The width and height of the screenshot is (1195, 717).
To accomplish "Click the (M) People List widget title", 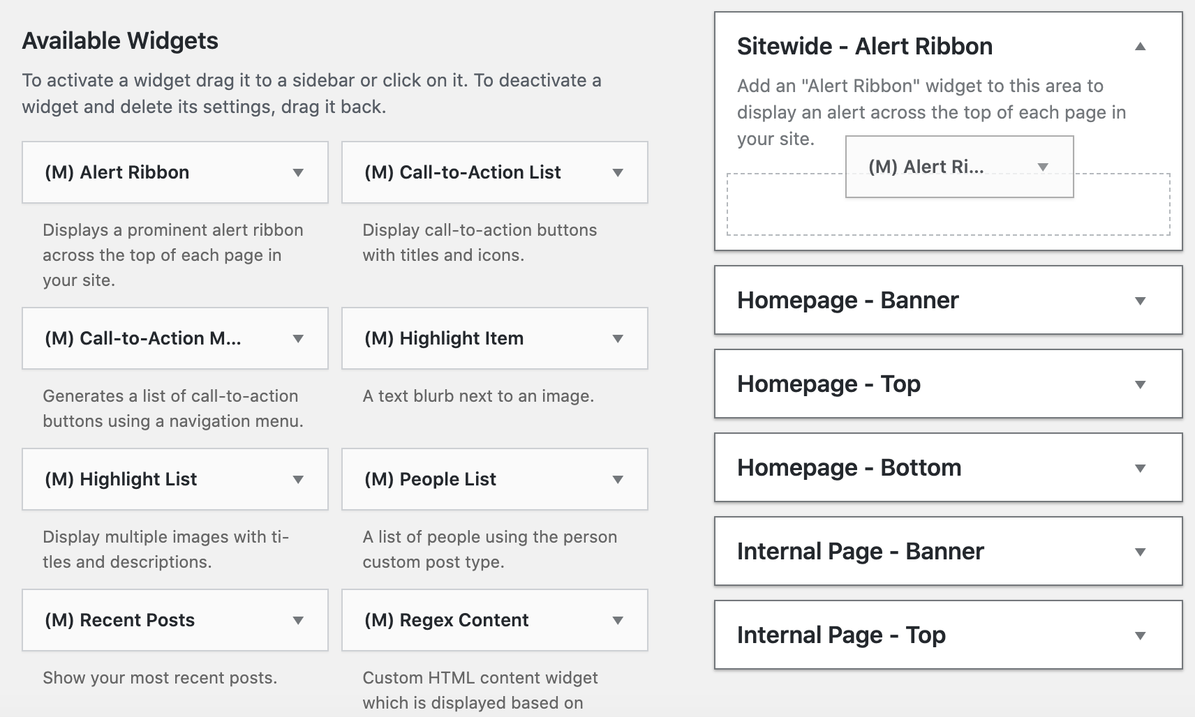I will coord(429,479).
